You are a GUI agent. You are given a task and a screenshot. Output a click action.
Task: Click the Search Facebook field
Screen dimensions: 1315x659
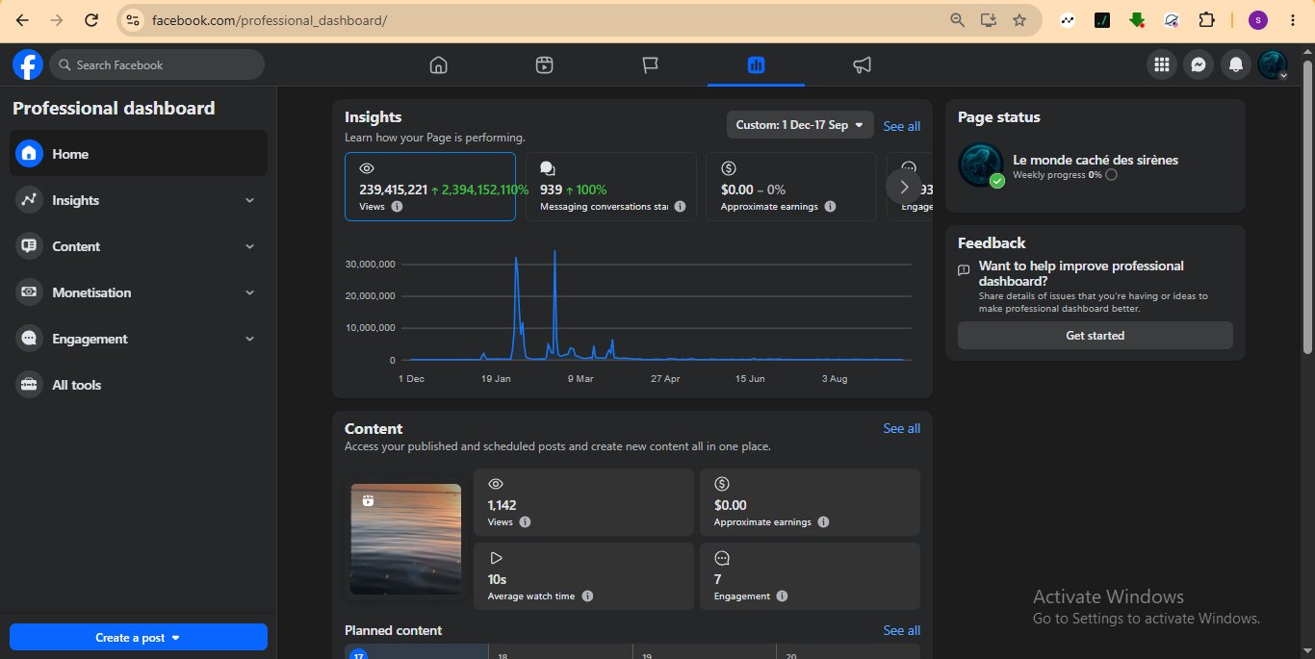tap(157, 64)
